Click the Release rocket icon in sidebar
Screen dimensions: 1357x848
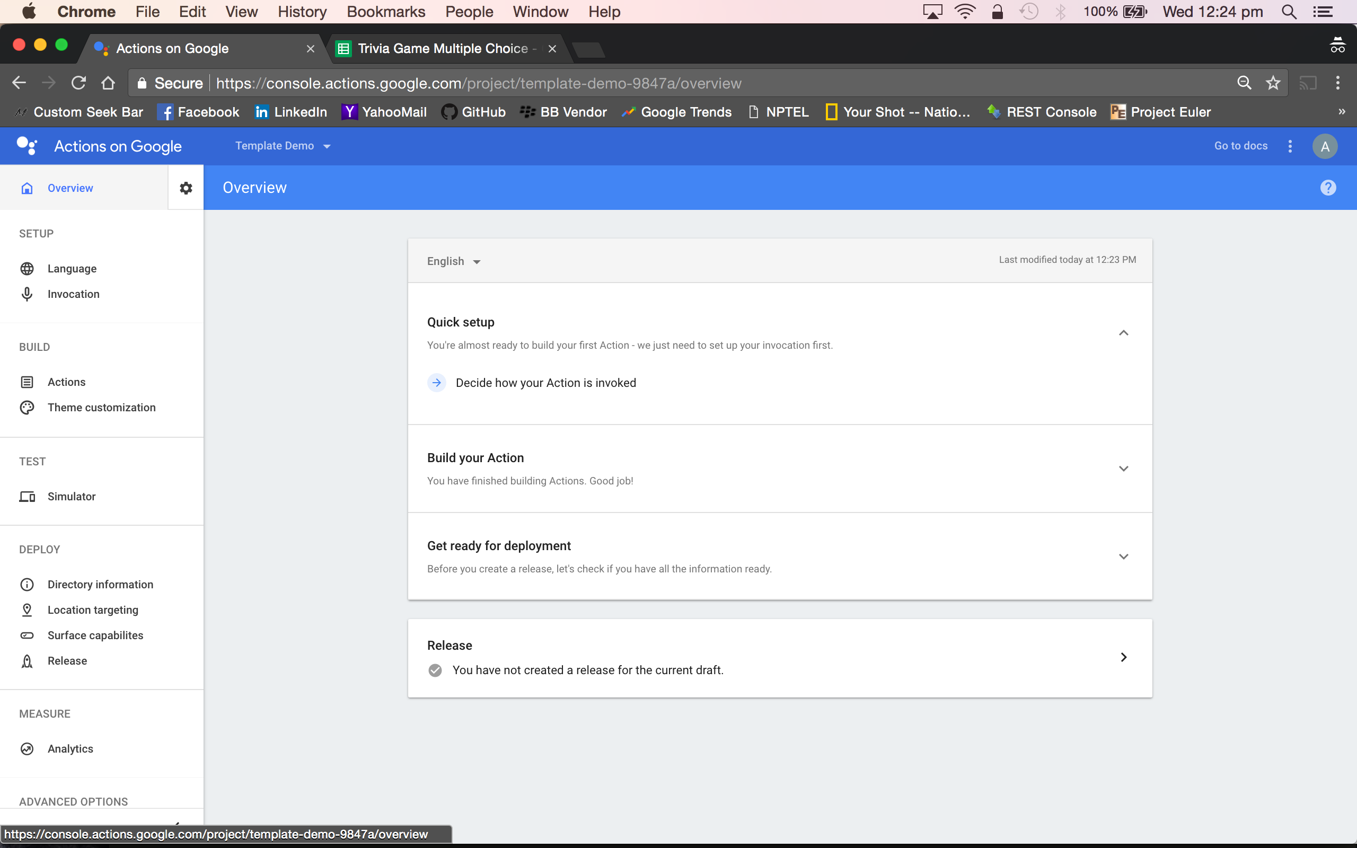point(27,661)
